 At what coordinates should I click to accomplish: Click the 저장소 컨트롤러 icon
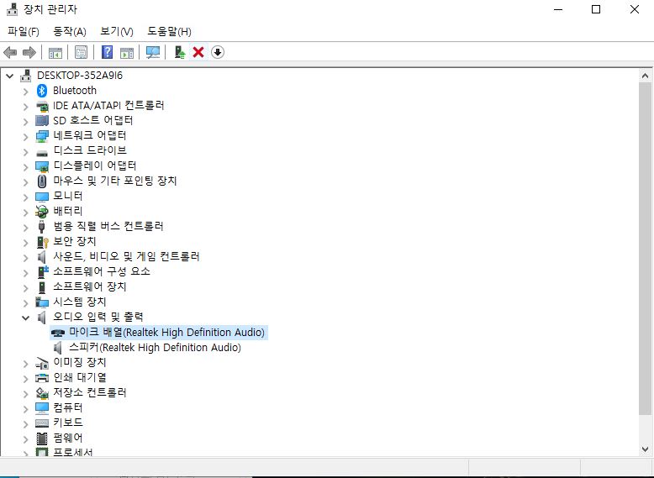pyautogui.click(x=42, y=393)
